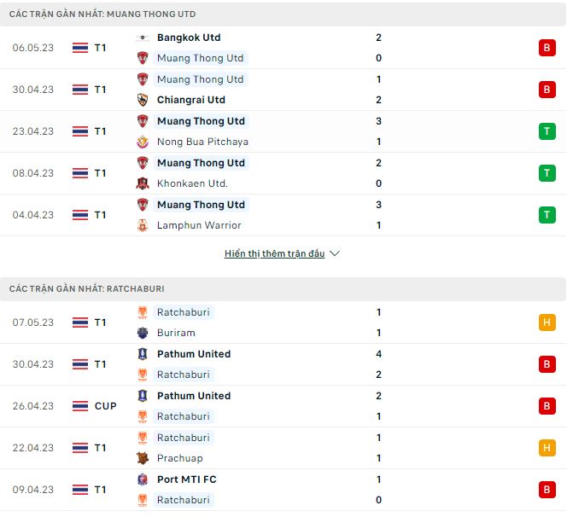Click the Port MTI FC team crest
Screen dimensions: 567x517
point(143,479)
